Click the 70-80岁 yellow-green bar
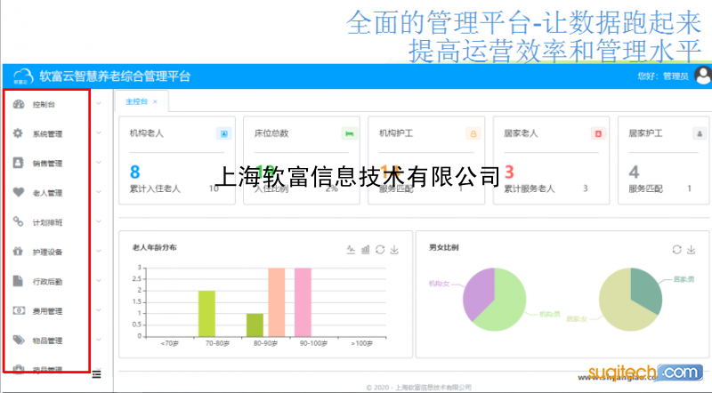 206,314
